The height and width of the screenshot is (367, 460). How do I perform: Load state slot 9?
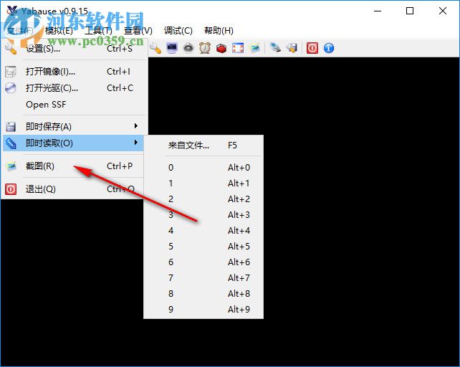click(x=203, y=310)
